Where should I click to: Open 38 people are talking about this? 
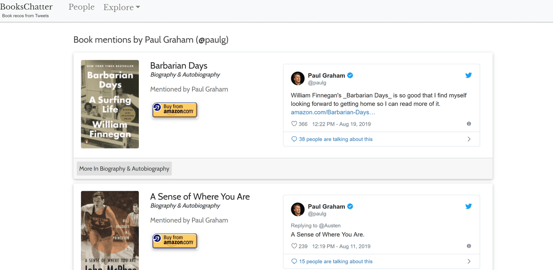335,139
